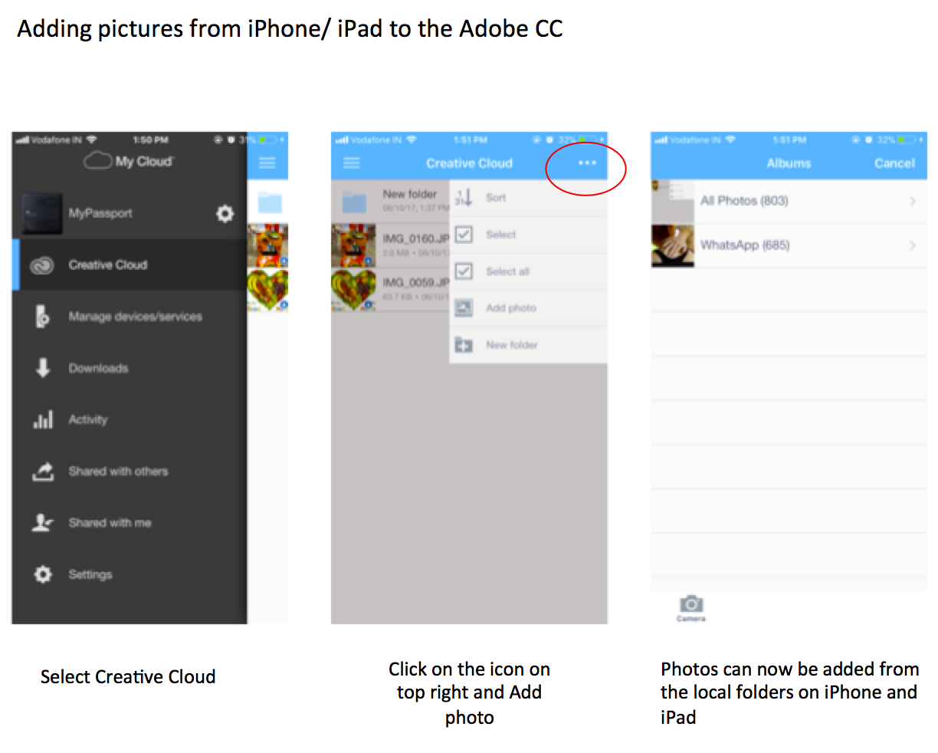The height and width of the screenshot is (753, 938).
Task: Expand All Photos (803) album chevron
Action: (x=912, y=201)
